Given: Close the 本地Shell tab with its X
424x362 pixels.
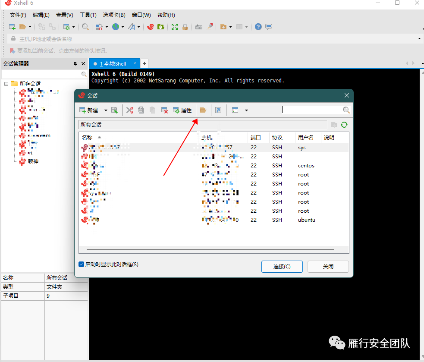Looking at the screenshot, I should (x=135, y=63).
